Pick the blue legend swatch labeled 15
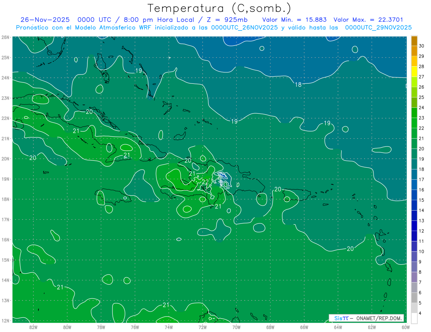The image size is (431, 332). tap(414, 195)
